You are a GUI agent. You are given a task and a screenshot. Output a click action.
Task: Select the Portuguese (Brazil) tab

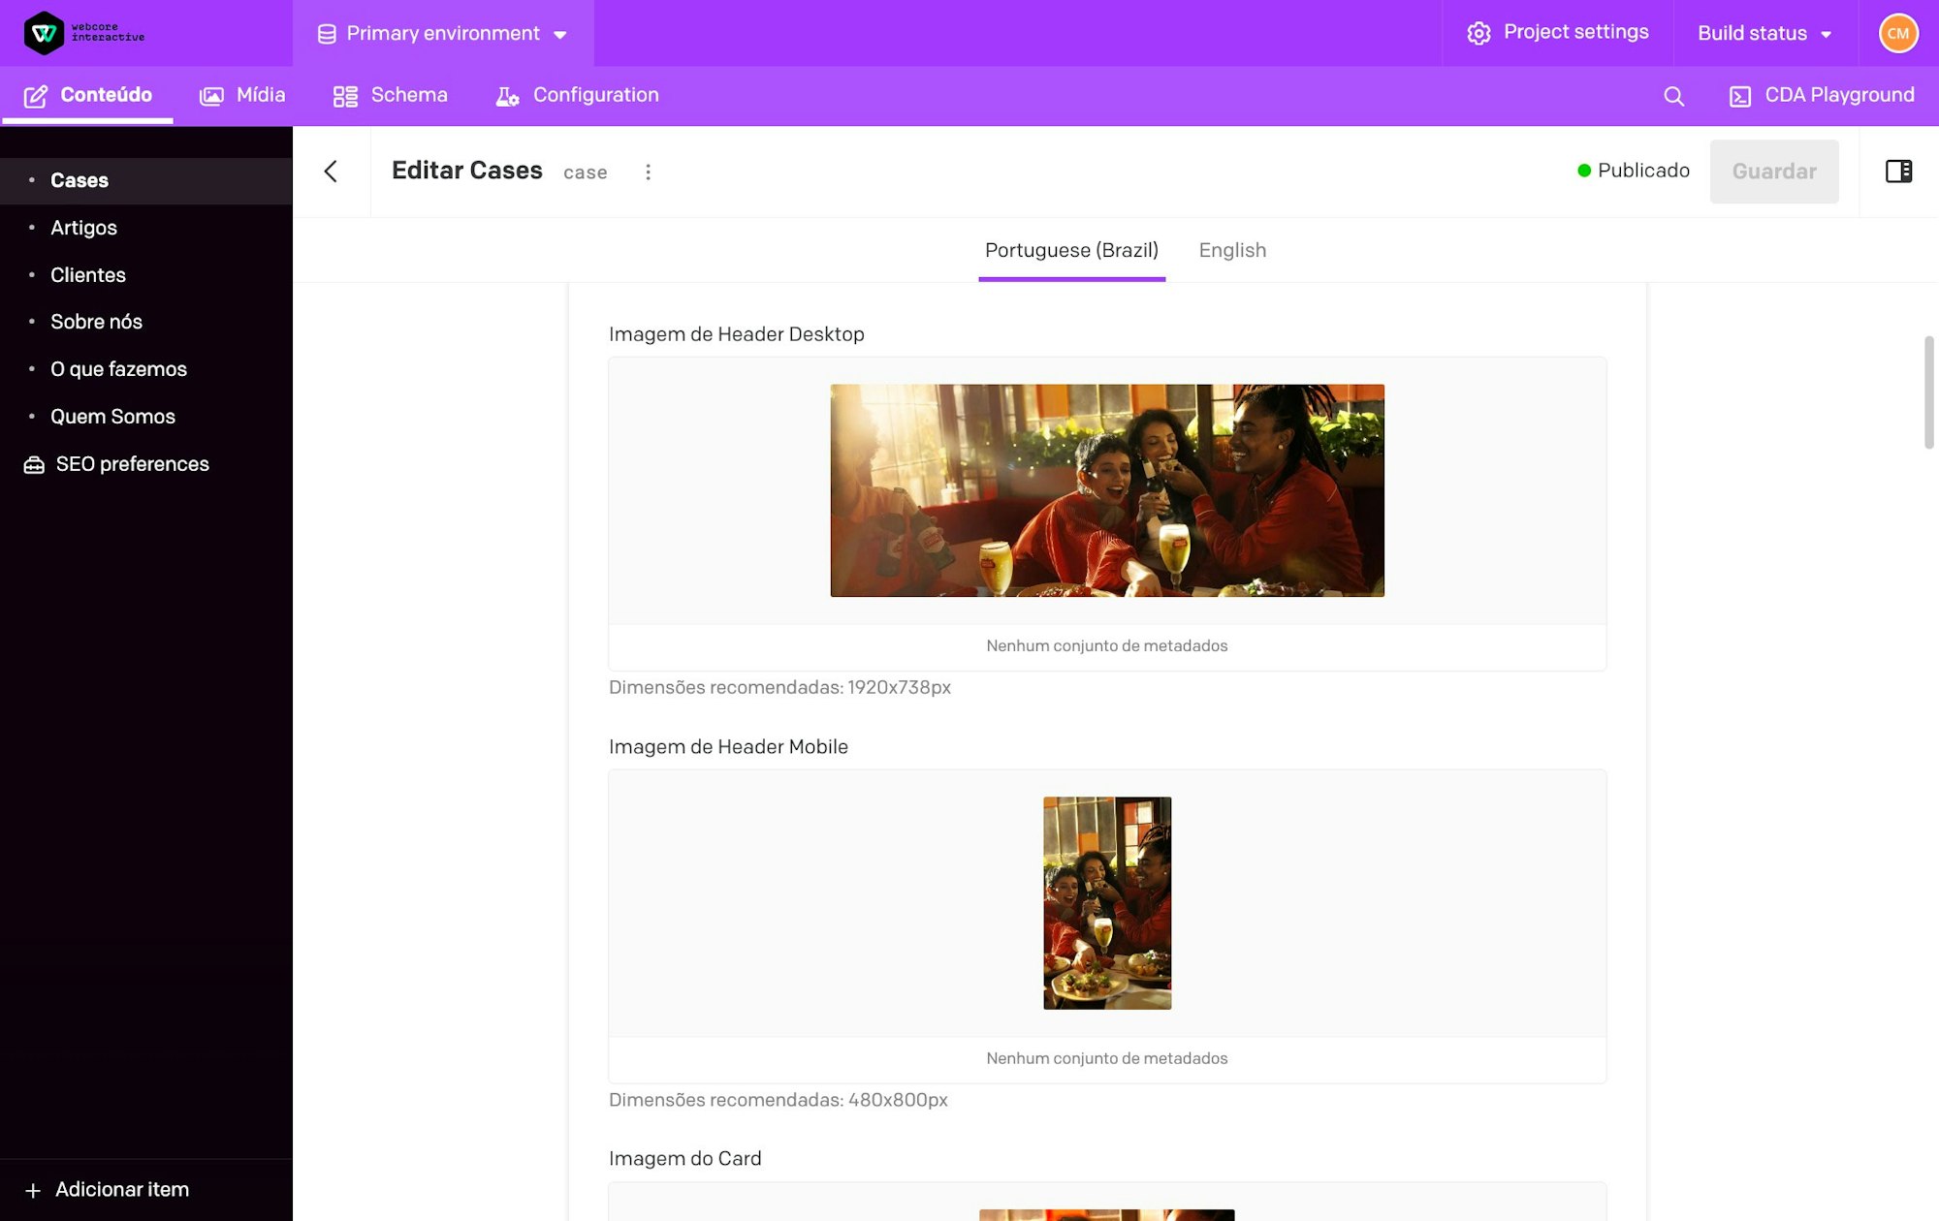pyautogui.click(x=1071, y=250)
